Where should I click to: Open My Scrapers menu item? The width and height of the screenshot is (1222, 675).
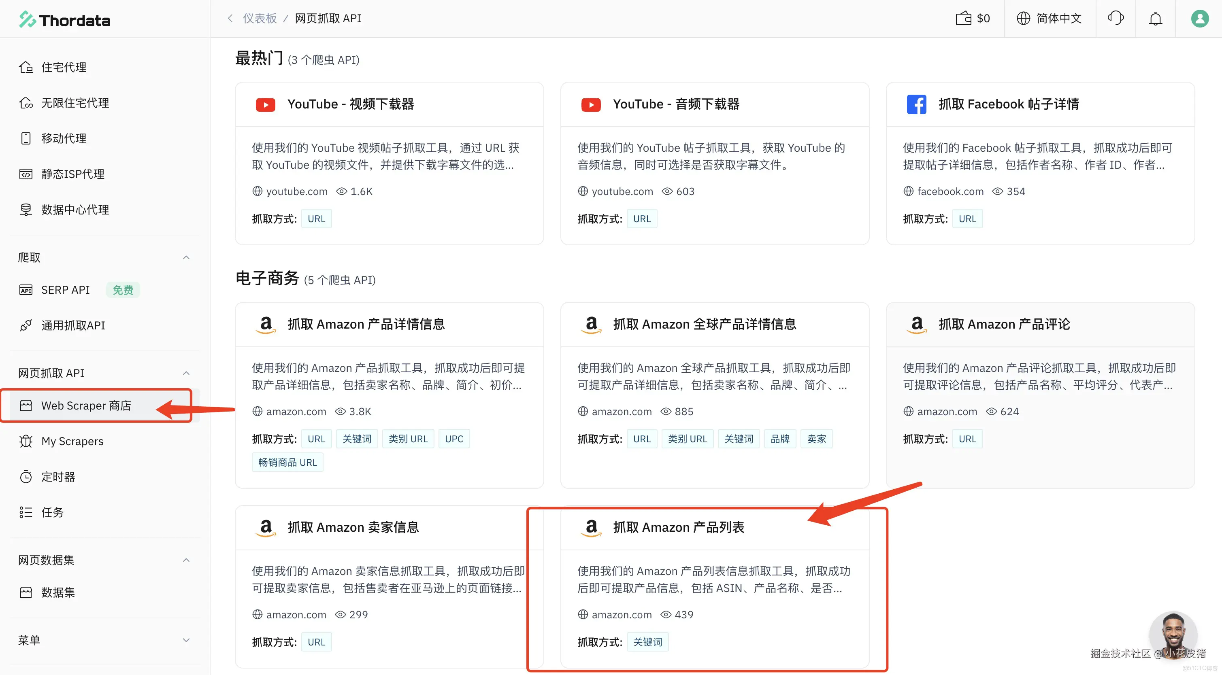[72, 442]
